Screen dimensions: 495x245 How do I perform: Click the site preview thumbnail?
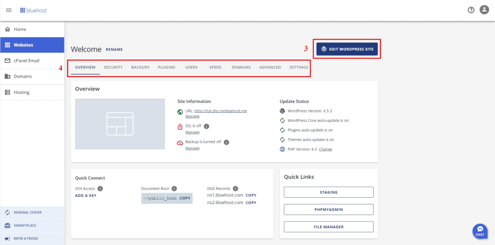click(120, 124)
